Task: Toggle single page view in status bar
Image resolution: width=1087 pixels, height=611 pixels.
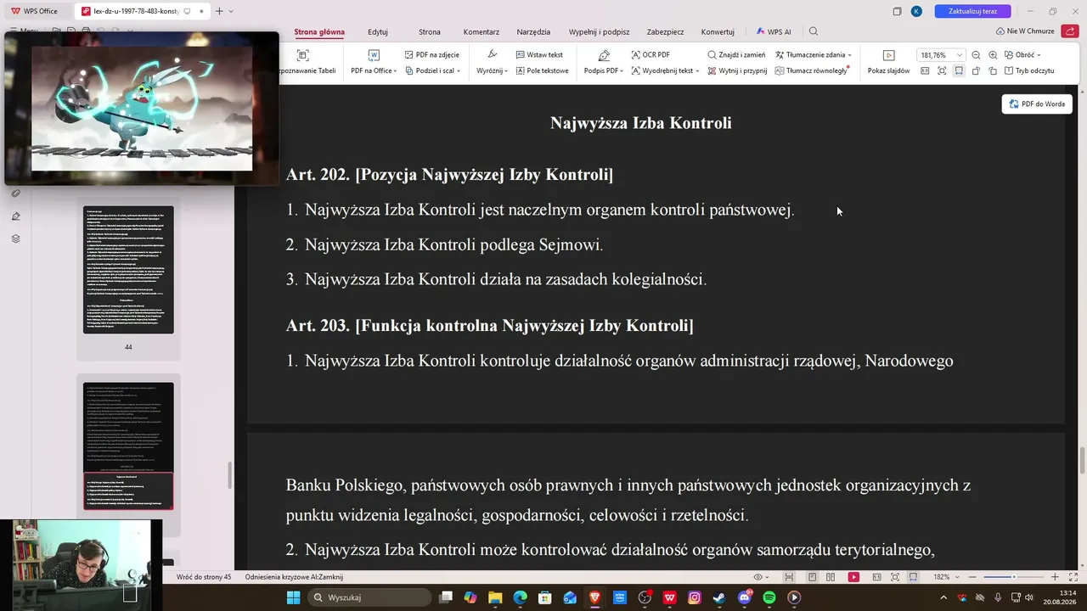Action: (x=813, y=577)
